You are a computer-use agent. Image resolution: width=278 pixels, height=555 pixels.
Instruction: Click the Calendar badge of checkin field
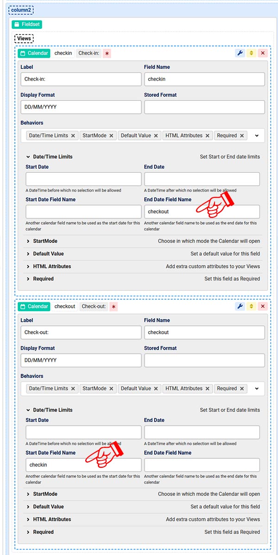tap(34, 53)
